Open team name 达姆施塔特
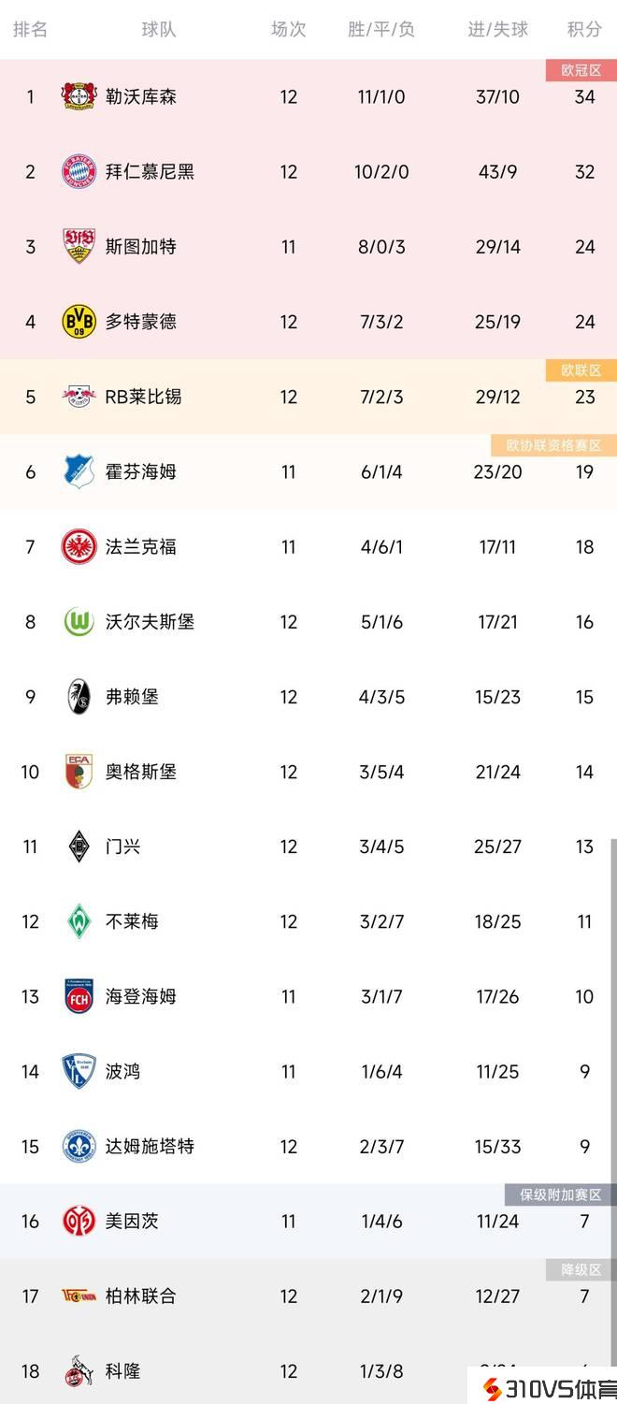The height and width of the screenshot is (1404, 617). tap(150, 1146)
